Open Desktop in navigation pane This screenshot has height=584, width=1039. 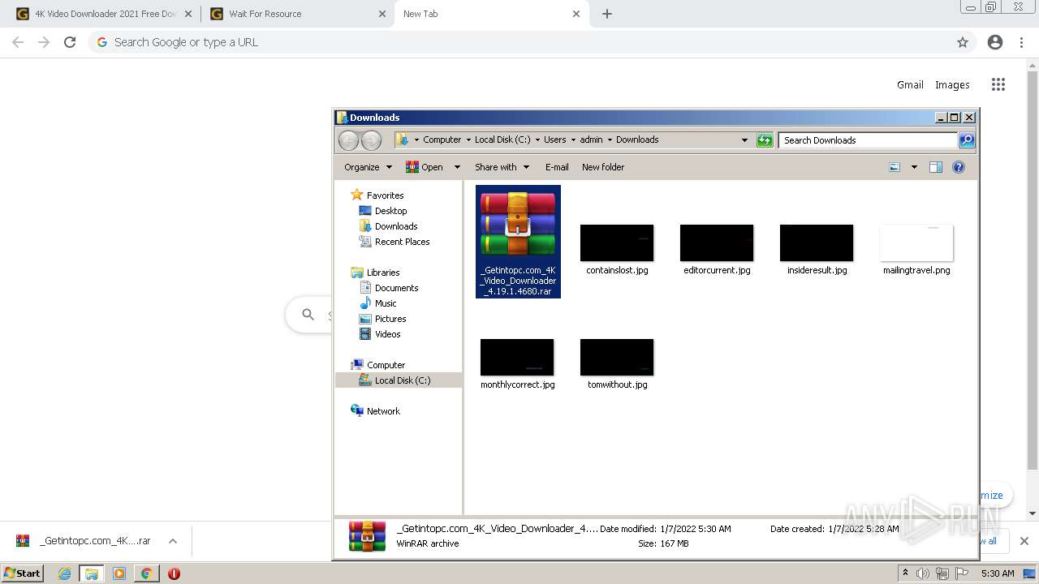(x=390, y=211)
